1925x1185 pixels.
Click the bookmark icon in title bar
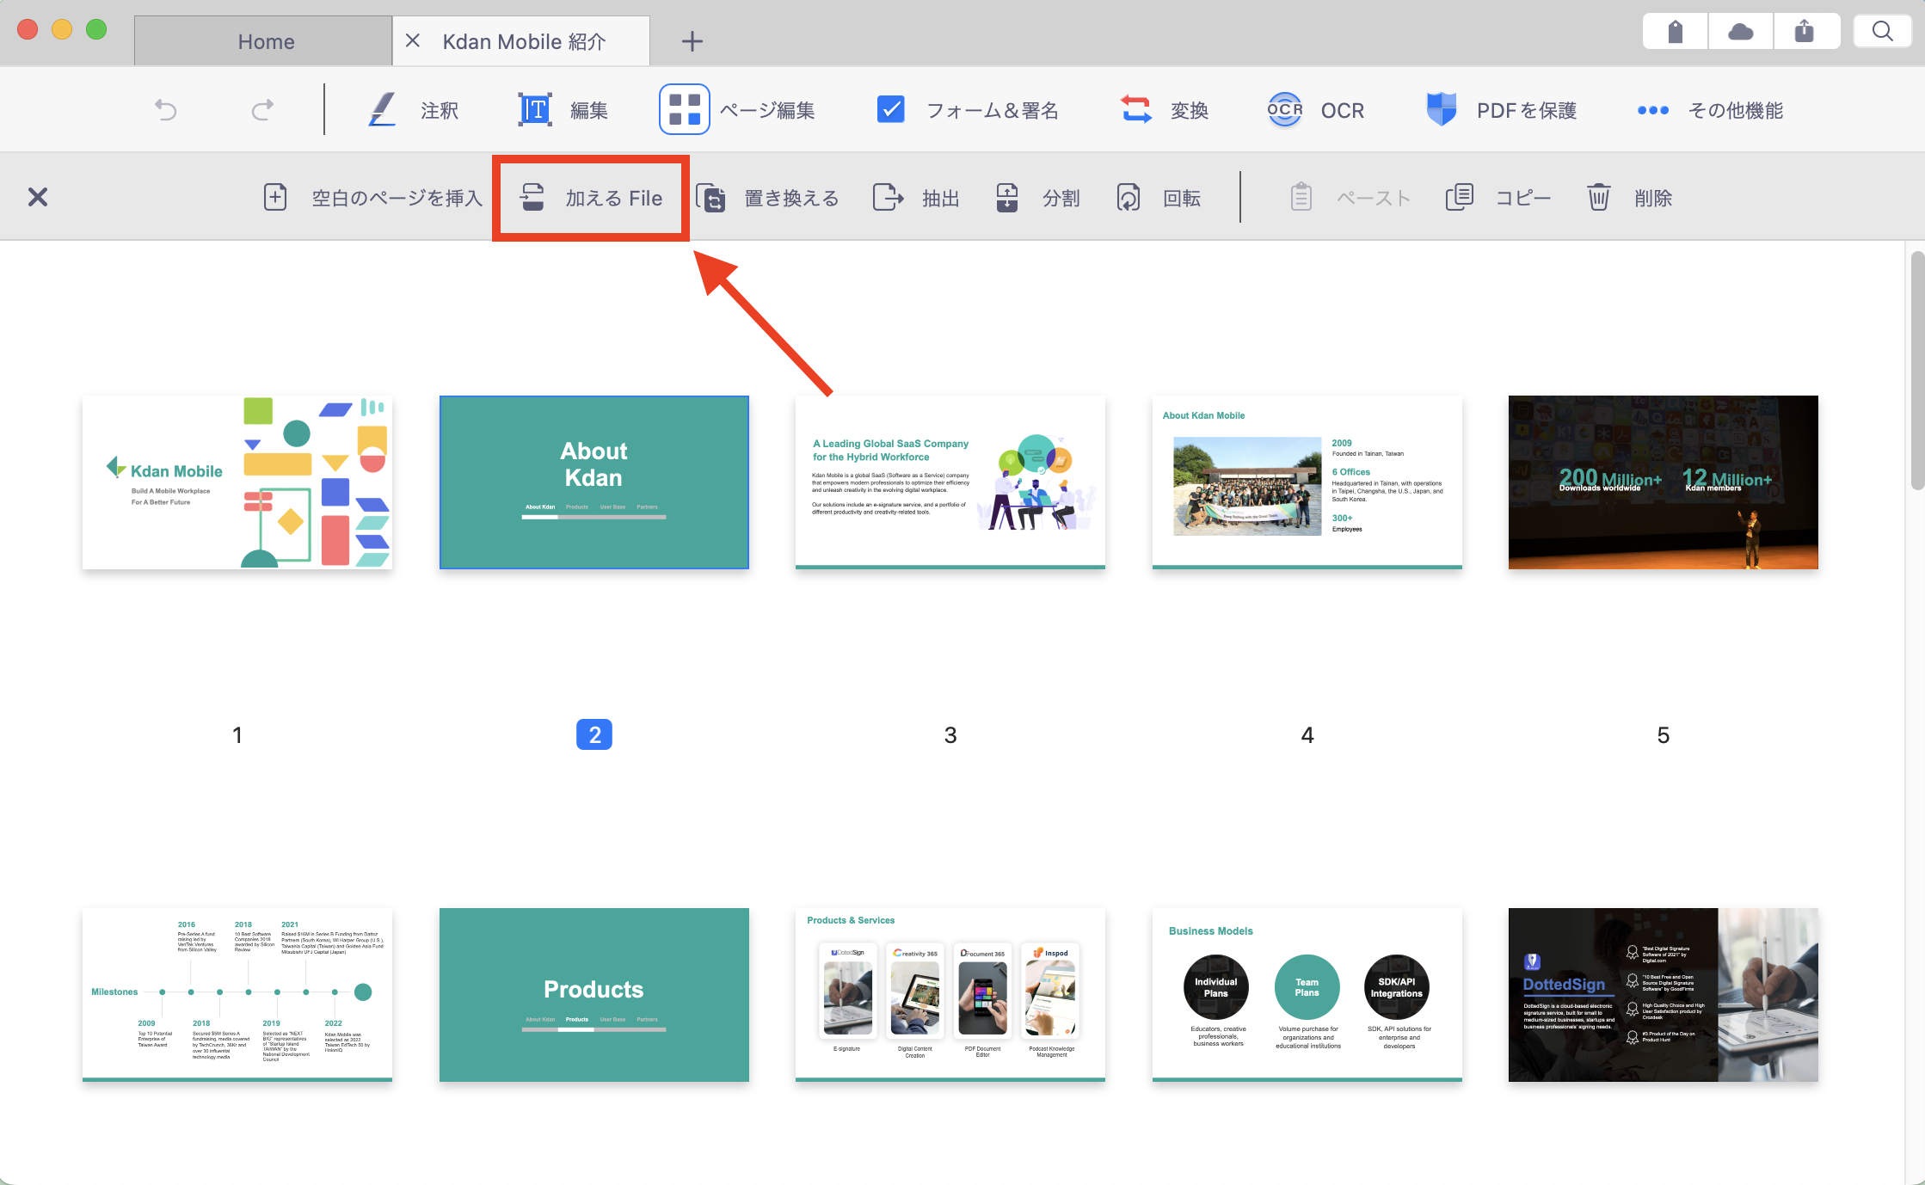tap(1675, 32)
